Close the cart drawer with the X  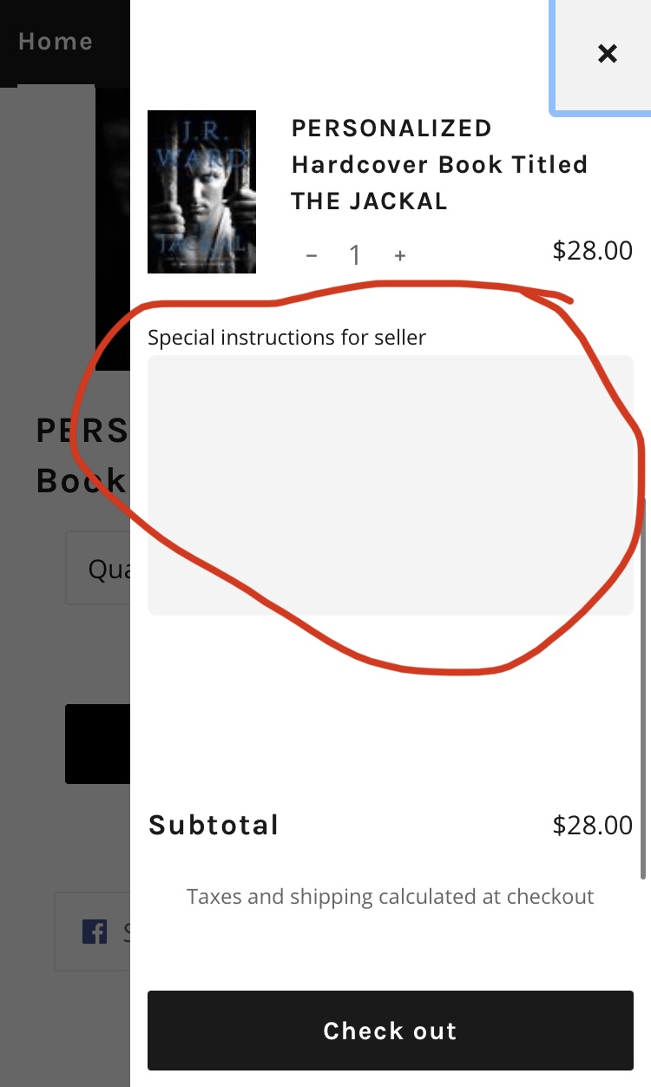point(607,54)
